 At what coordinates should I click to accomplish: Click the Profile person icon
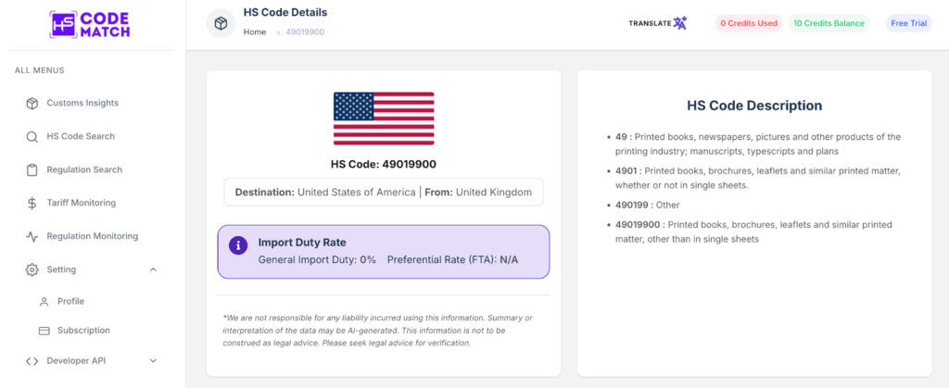tap(44, 302)
